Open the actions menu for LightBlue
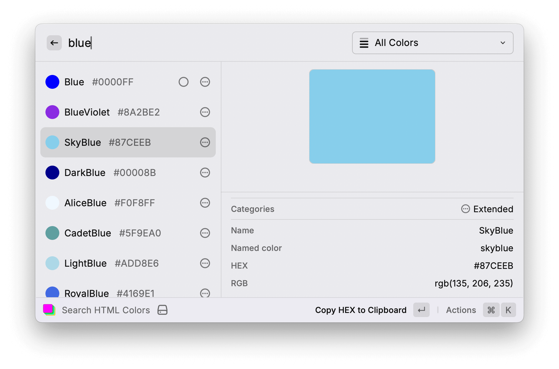 coord(205,263)
